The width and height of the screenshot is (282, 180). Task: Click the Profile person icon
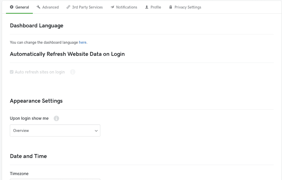(147, 7)
